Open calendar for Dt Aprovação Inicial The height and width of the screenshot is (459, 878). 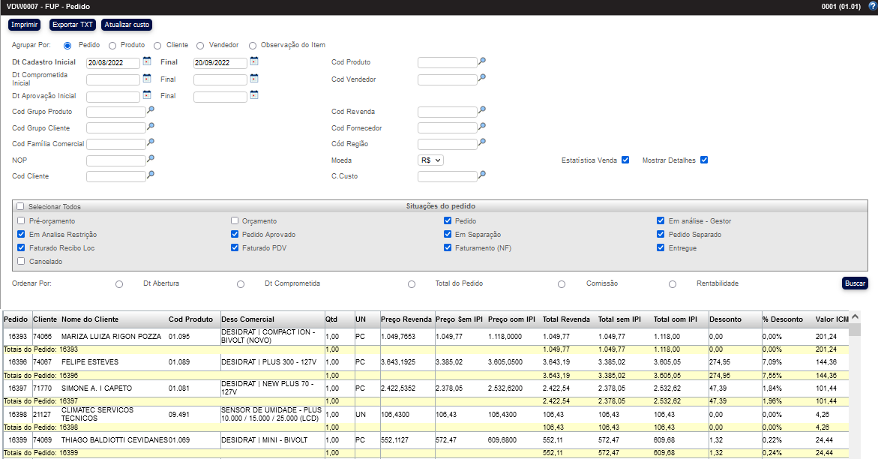[x=147, y=95]
